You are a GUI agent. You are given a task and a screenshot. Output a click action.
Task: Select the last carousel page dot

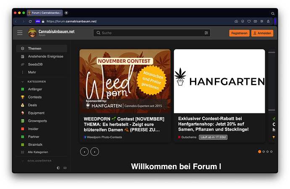[x=272, y=152]
